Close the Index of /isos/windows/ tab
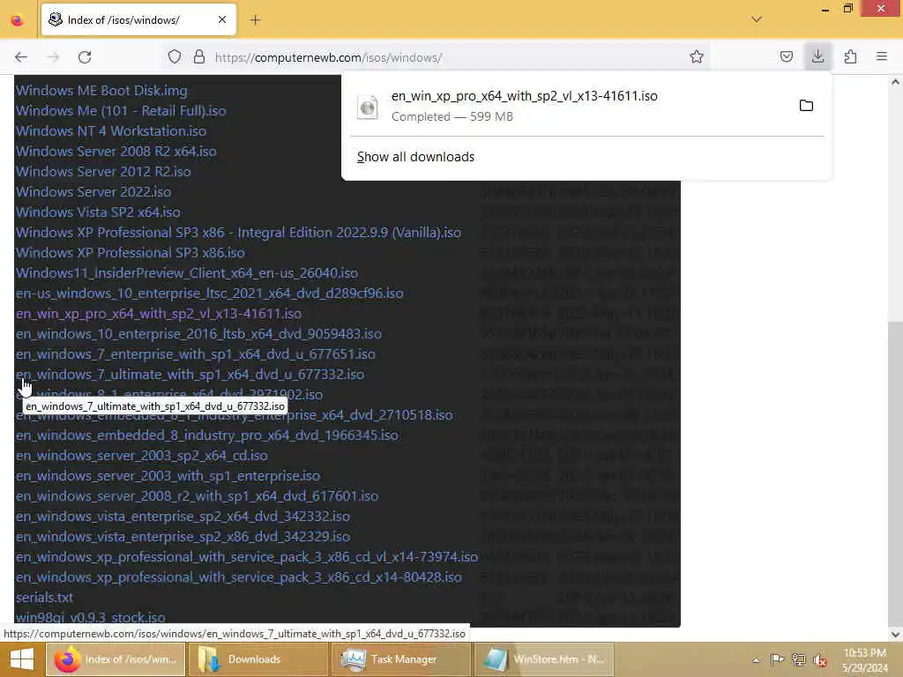 coord(222,20)
